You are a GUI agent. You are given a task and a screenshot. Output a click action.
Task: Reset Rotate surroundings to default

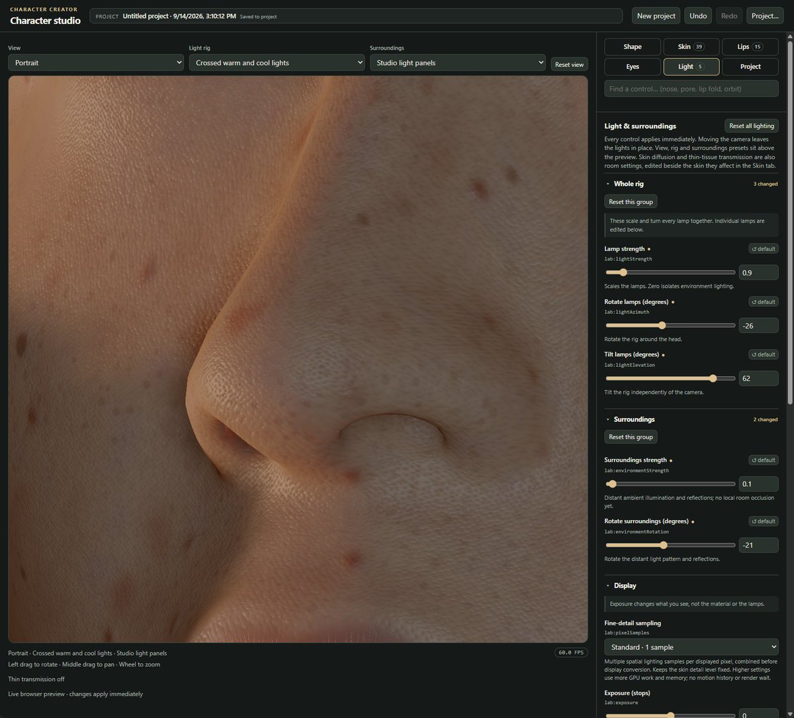pos(763,521)
